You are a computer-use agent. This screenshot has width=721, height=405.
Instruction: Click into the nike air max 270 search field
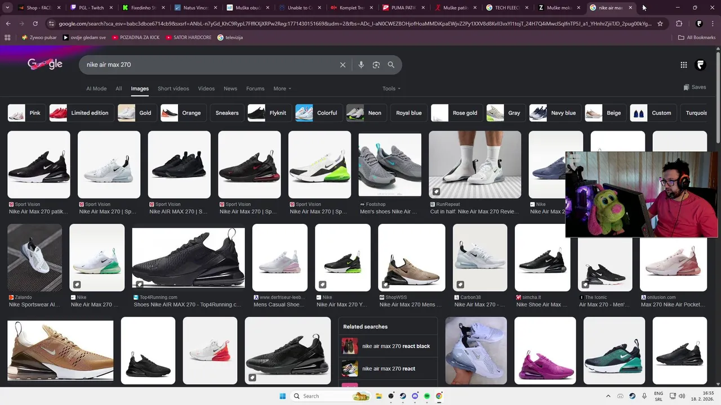click(x=208, y=65)
